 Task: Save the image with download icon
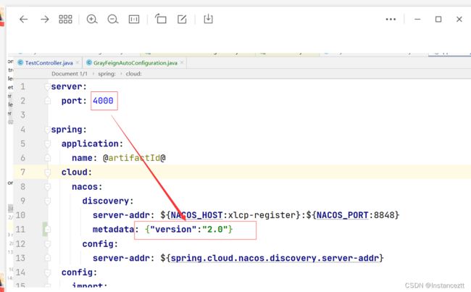click(x=208, y=19)
